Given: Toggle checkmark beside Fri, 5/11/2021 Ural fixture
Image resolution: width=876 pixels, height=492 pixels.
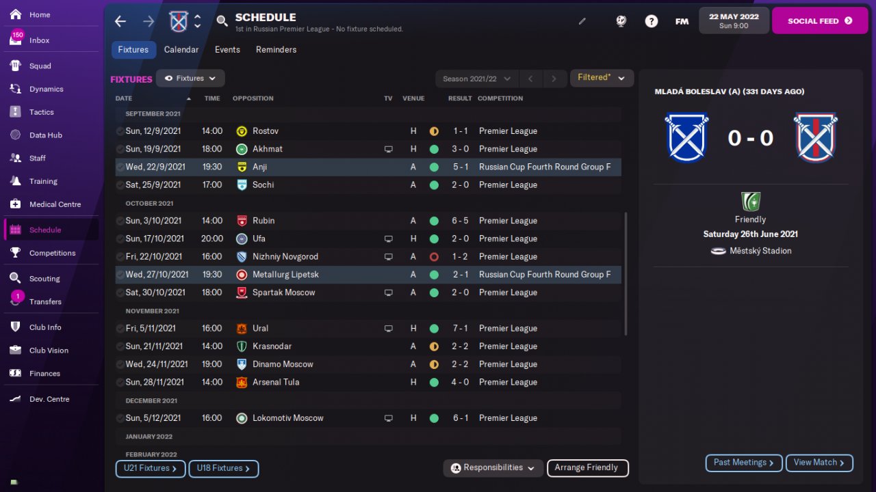Looking at the screenshot, I should pyautogui.click(x=120, y=329).
